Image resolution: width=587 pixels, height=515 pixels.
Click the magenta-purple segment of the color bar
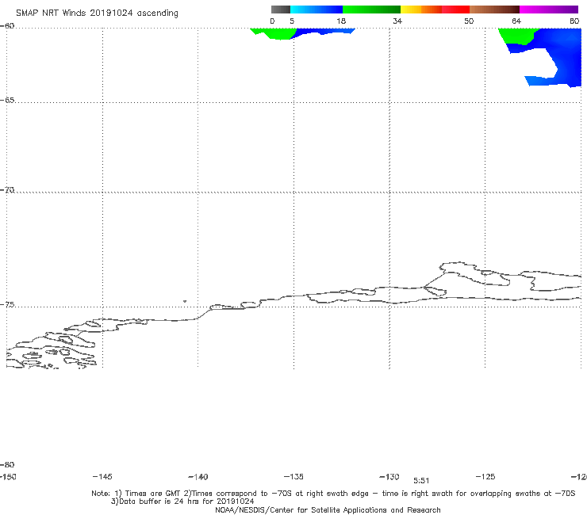click(549, 10)
